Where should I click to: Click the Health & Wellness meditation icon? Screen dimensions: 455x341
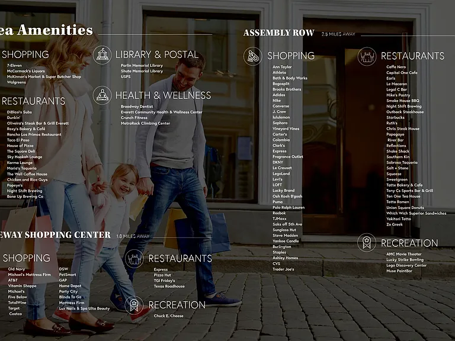click(102, 95)
